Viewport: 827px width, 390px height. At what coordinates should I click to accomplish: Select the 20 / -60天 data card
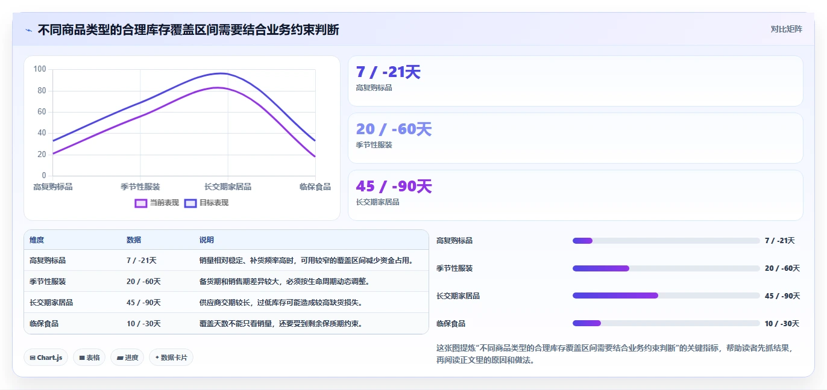click(x=576, y=138)
